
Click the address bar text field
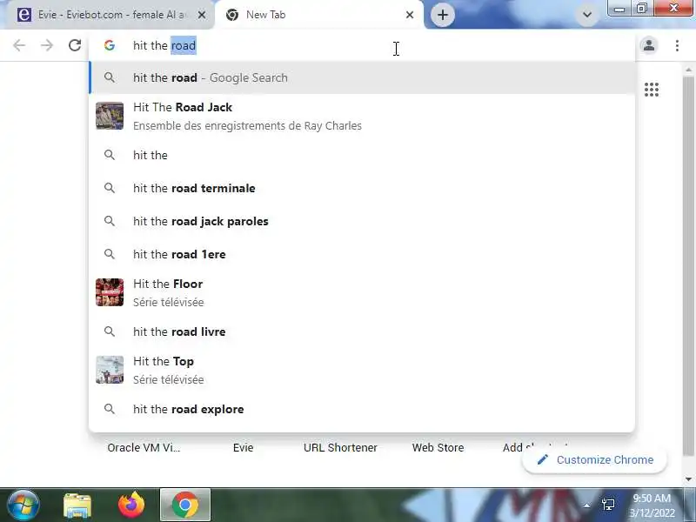point(362,45)
